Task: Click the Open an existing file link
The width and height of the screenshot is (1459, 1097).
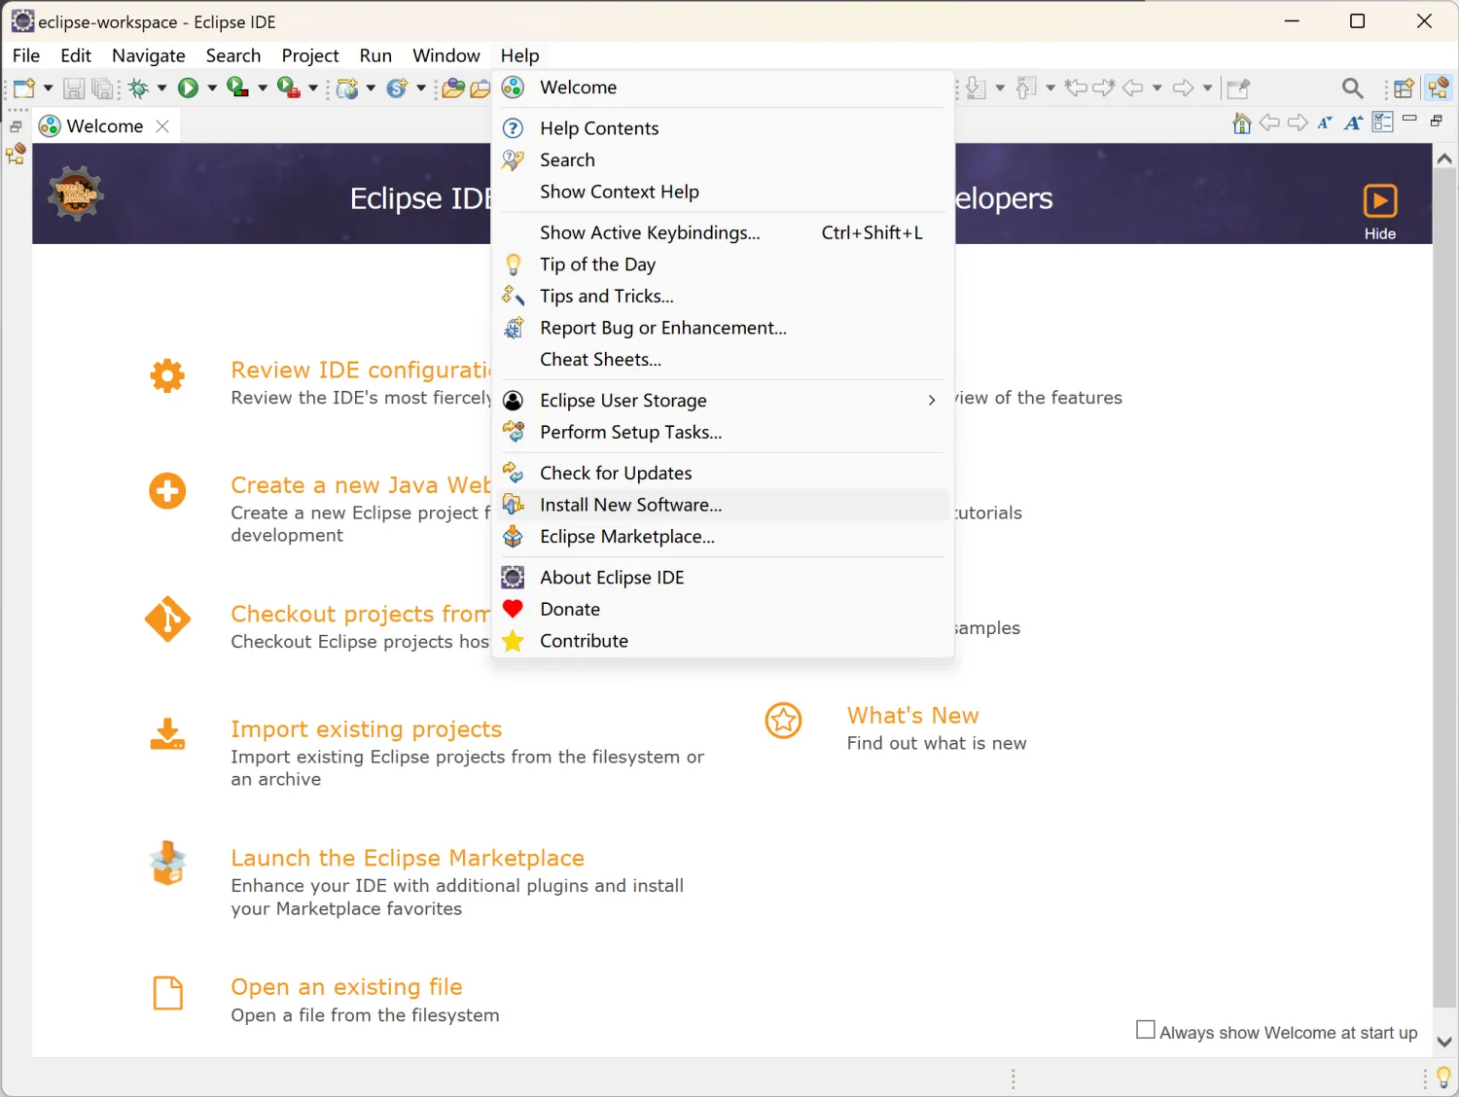Action: 346,987
